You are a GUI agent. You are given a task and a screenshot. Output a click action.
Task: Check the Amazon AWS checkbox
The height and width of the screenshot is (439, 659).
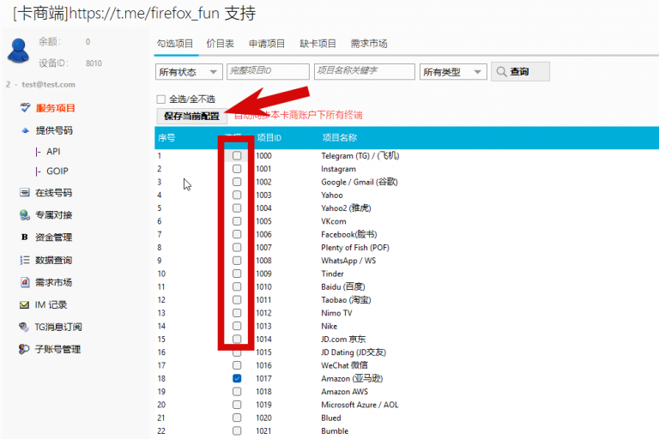[237, 392]
